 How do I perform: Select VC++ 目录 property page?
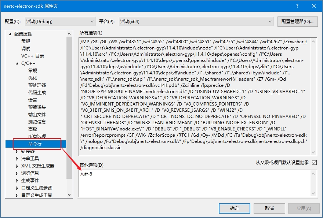[x=33, y=56]
